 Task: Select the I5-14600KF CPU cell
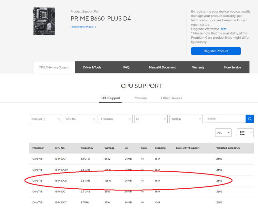pyautogui.click(x=62, y=170)
